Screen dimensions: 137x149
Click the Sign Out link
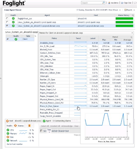tap(128, 3)
